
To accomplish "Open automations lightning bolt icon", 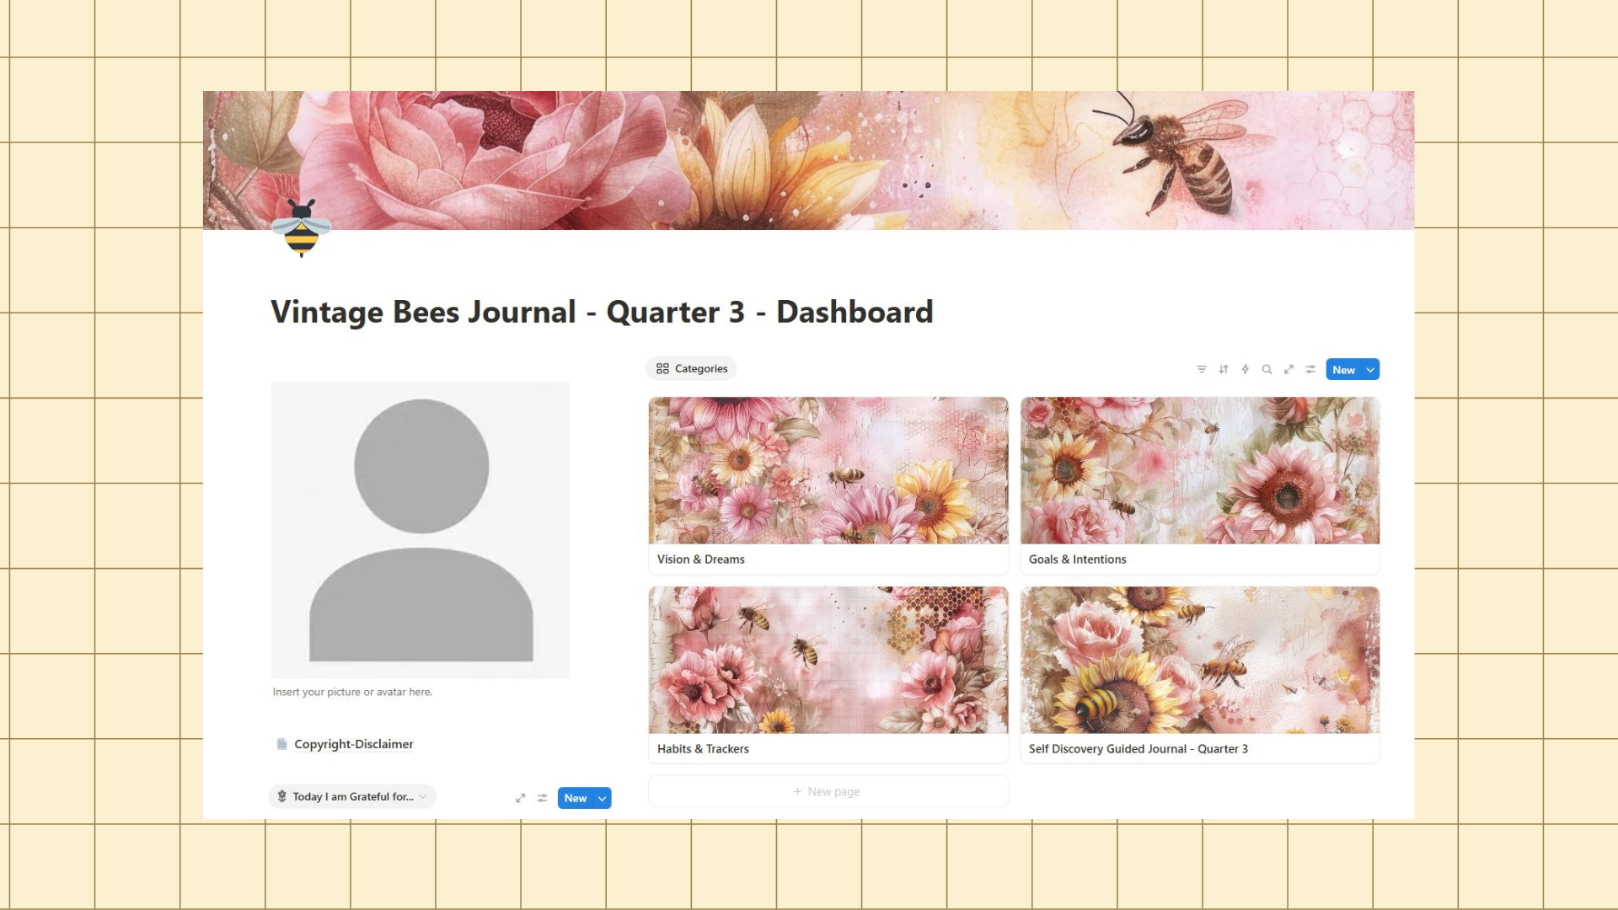I will click(x=1246, y=369).
